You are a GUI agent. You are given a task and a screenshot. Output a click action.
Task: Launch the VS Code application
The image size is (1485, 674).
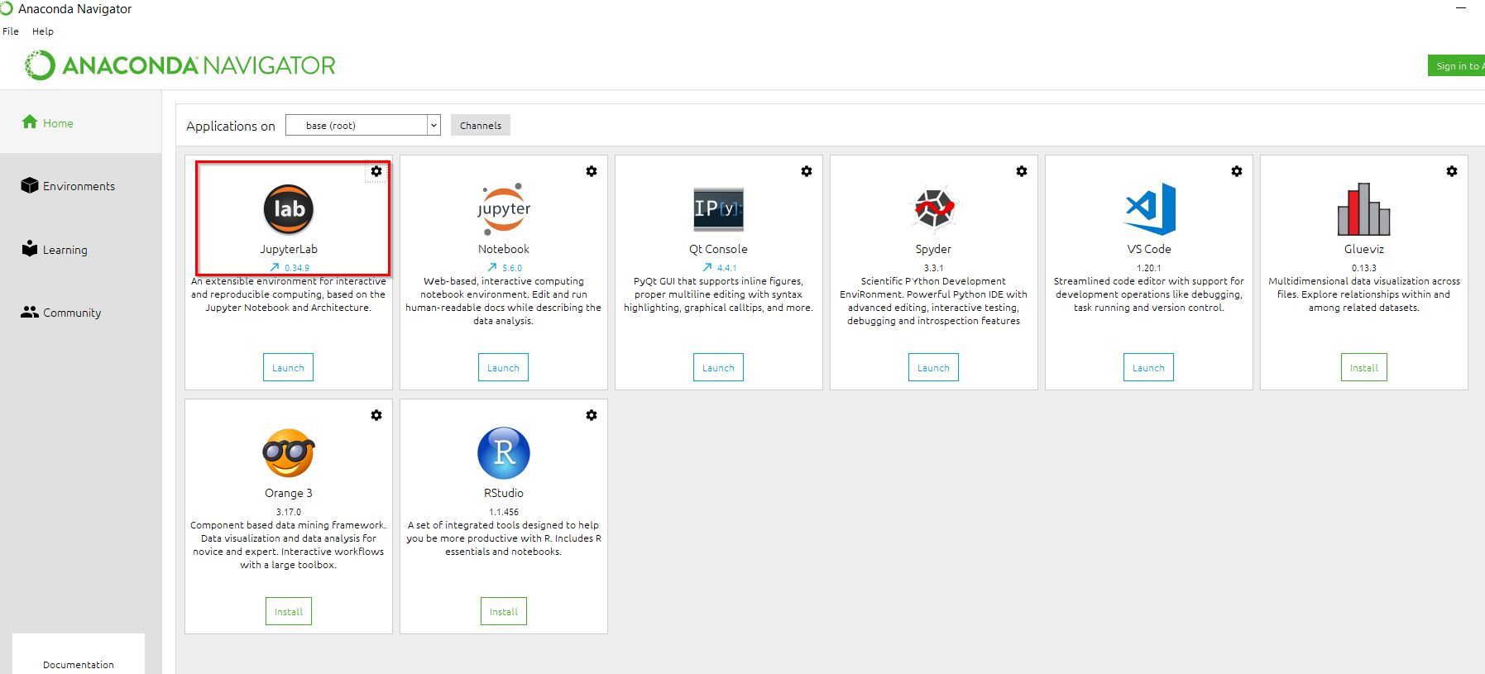tap(1148, 368)
